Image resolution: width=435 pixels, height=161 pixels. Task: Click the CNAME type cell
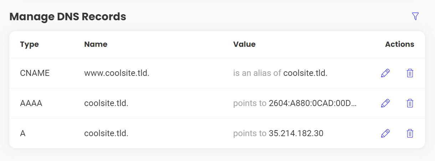pos(35,73)
